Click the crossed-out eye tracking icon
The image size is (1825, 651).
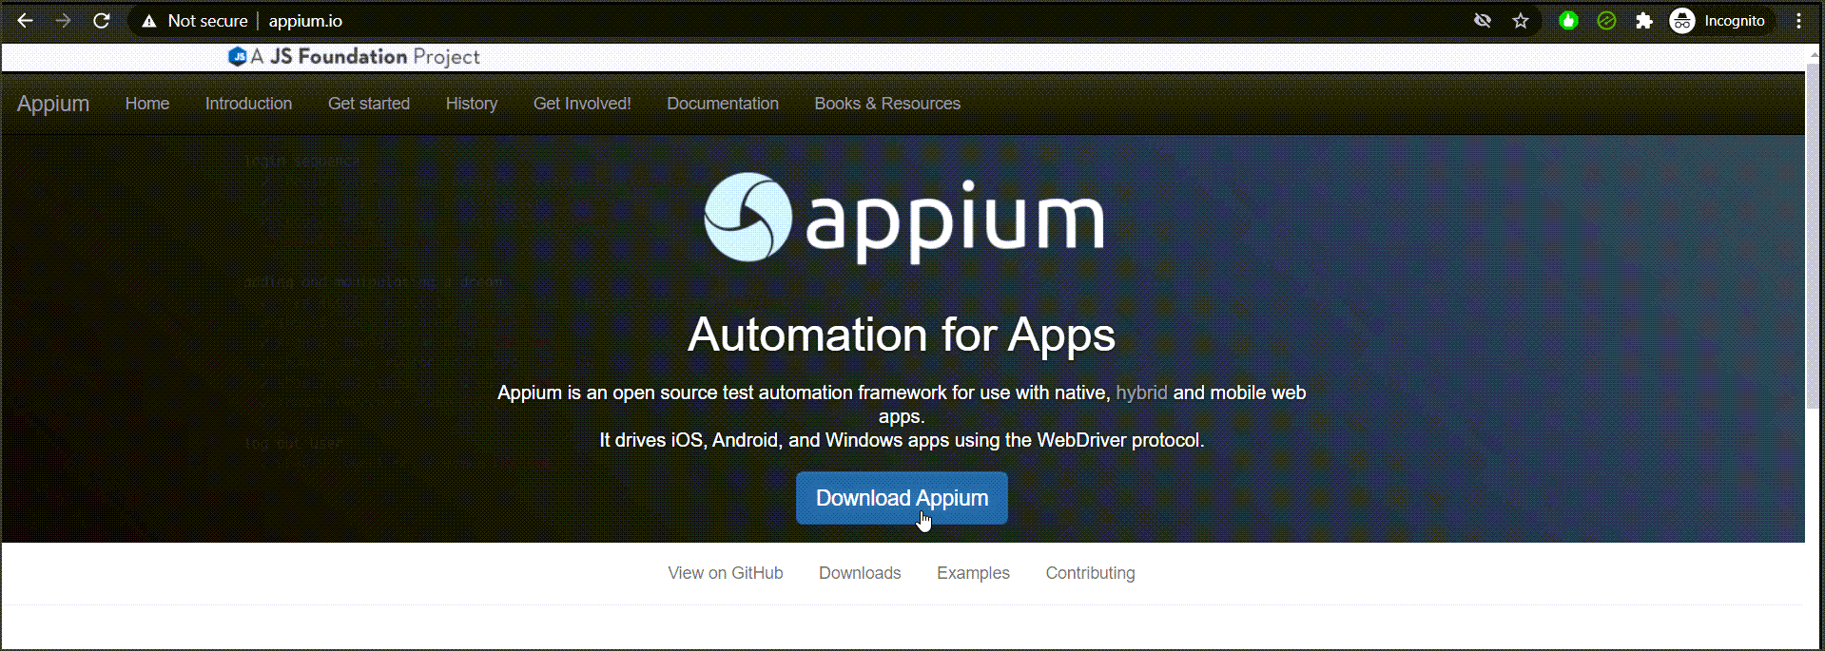[1482, 21]
